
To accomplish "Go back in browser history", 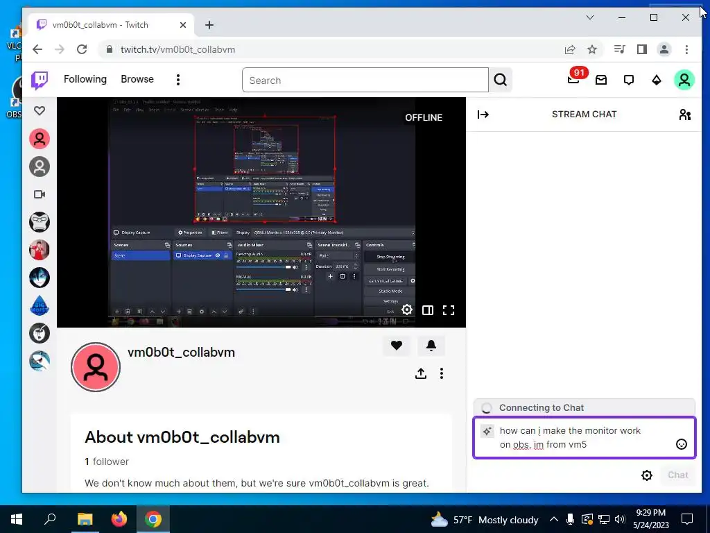I will pyautogui.click(x=37, y=49).
